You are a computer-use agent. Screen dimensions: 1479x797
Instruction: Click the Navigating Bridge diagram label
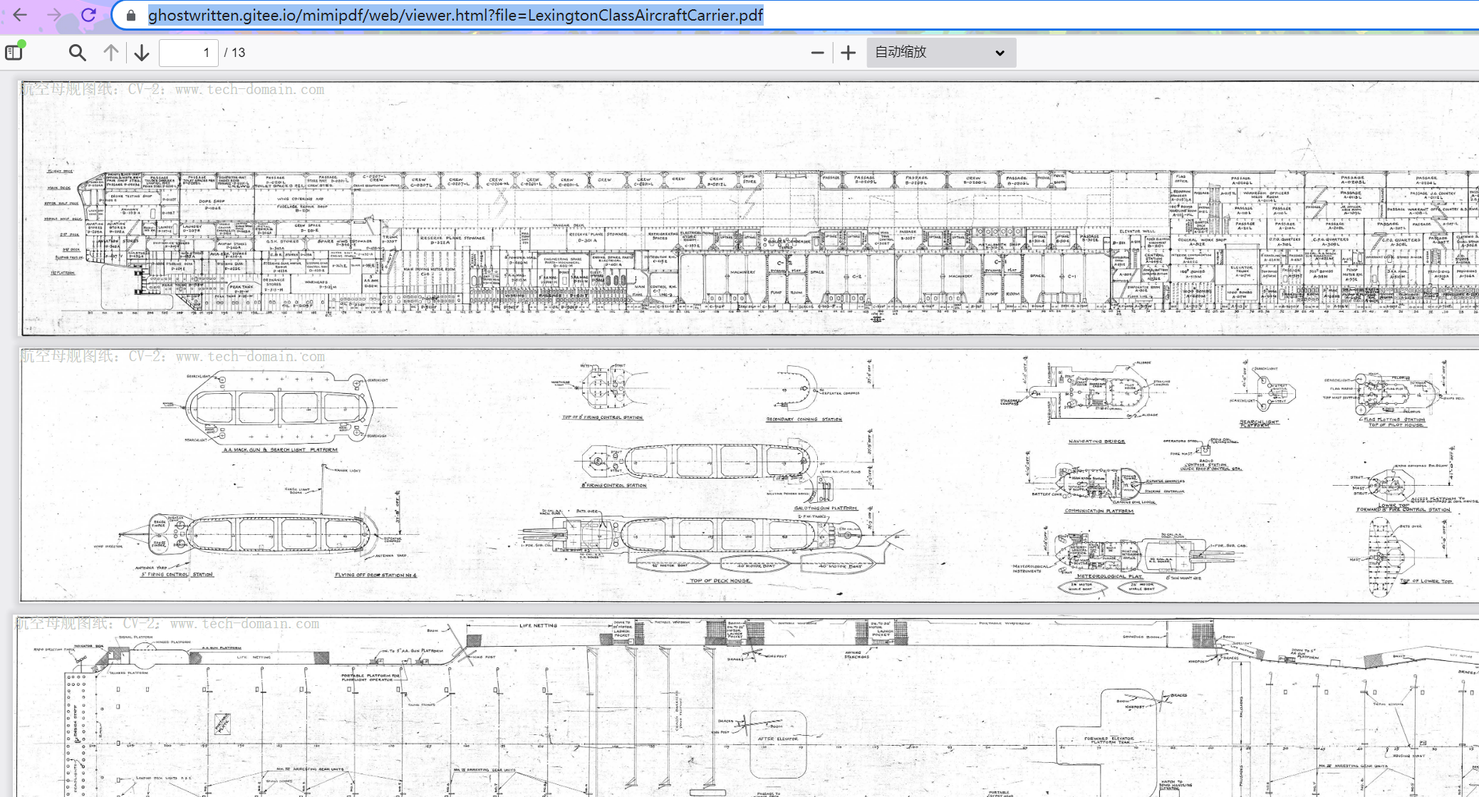pyautogui.click(x=1096, y=442)
